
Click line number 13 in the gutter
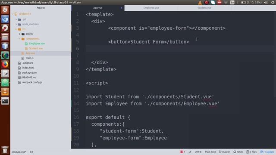tap(76, 96)
